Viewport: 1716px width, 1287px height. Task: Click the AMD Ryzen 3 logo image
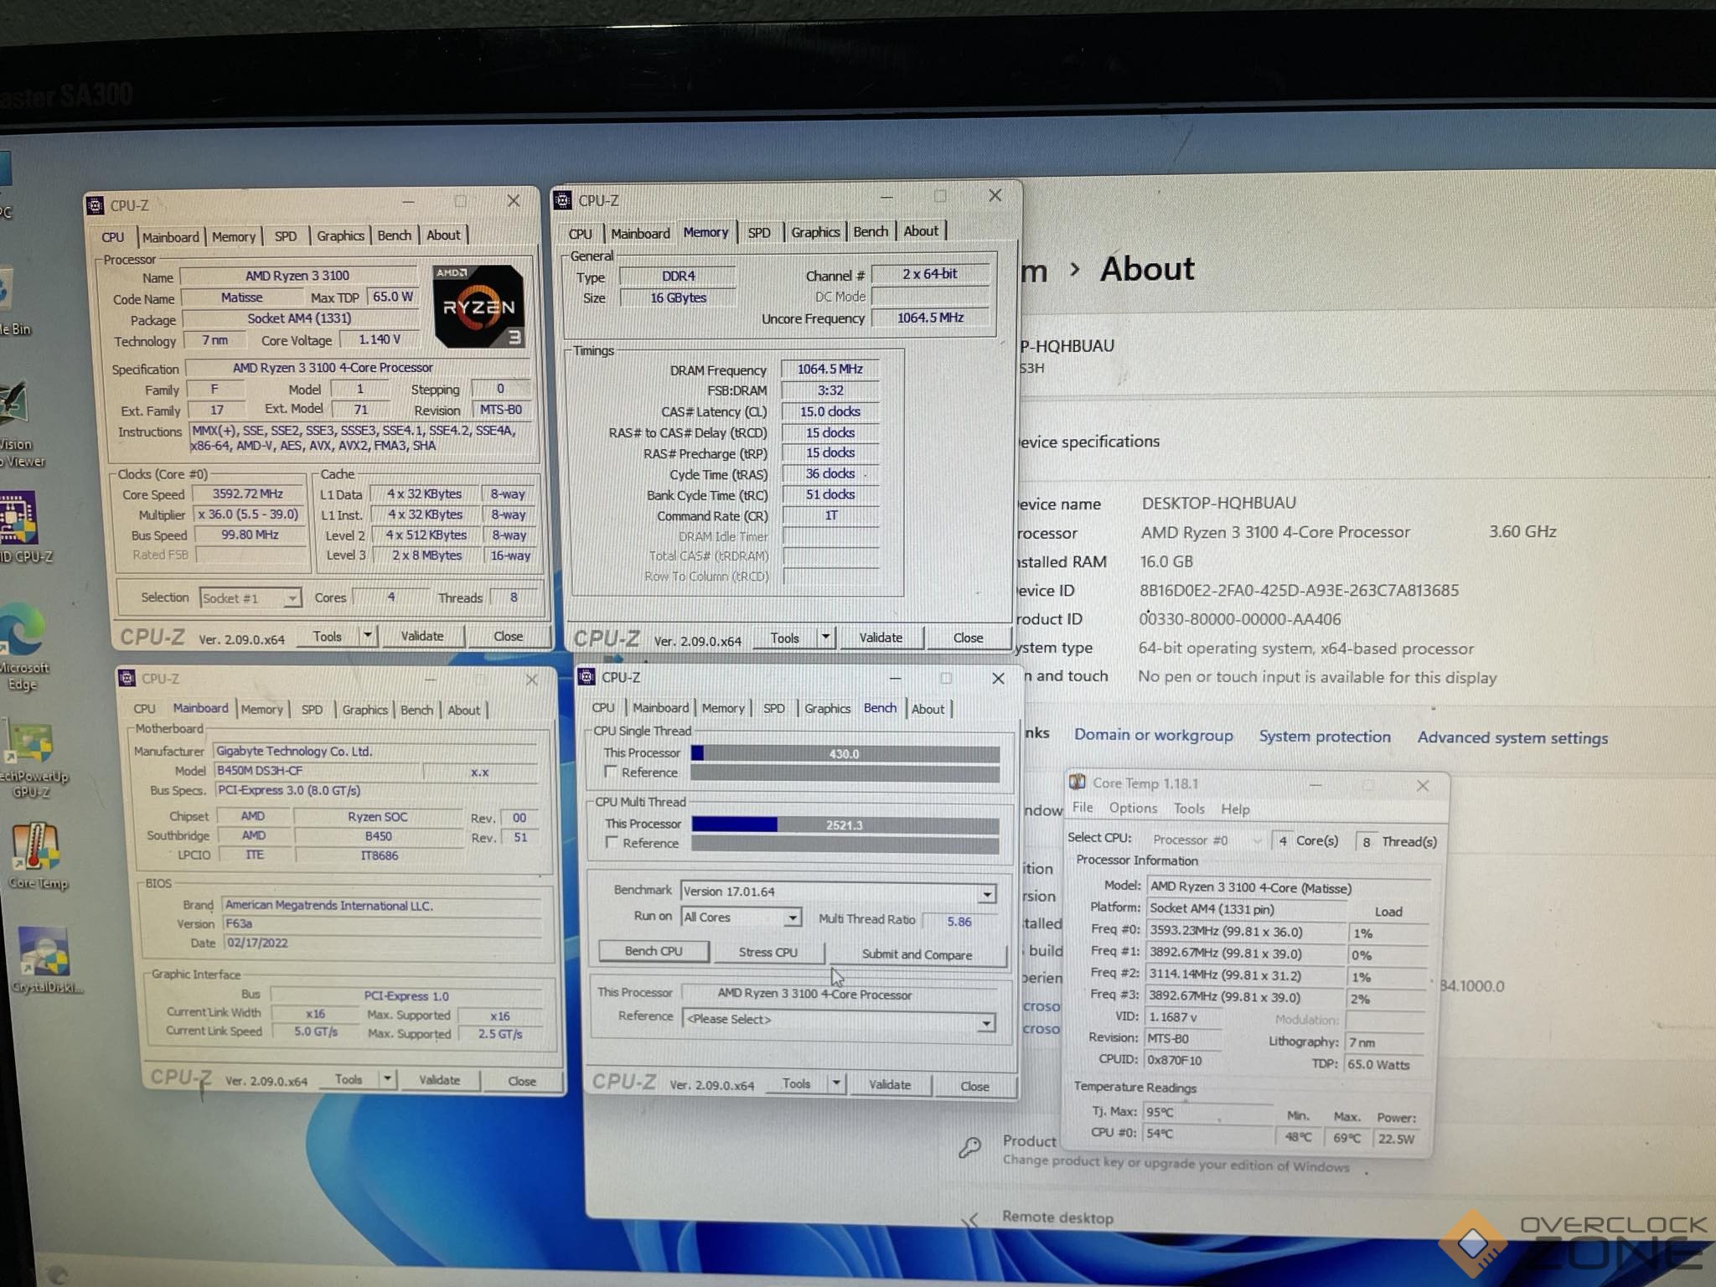tap(478, 307)
